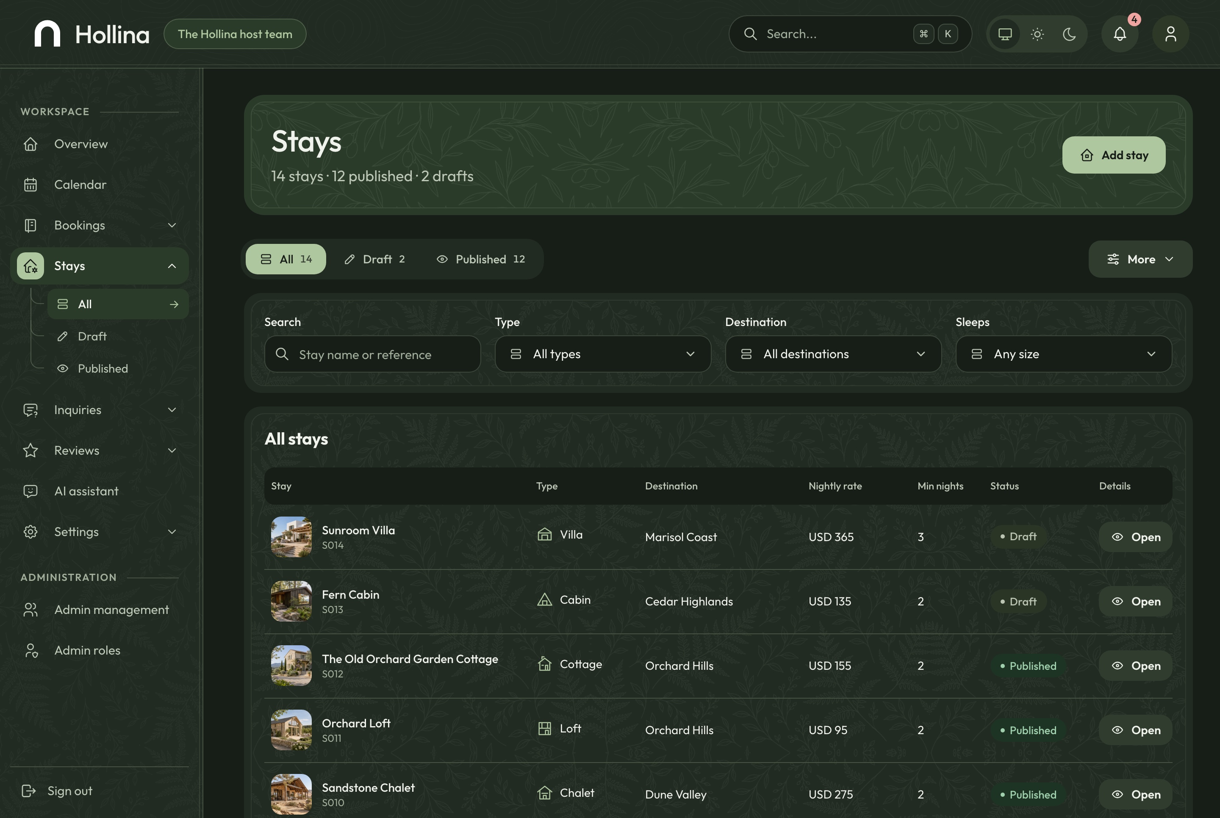Click the Sandstone Chalet thumbnail
The width and height of the screenshot is (1220, 818).
291,795
